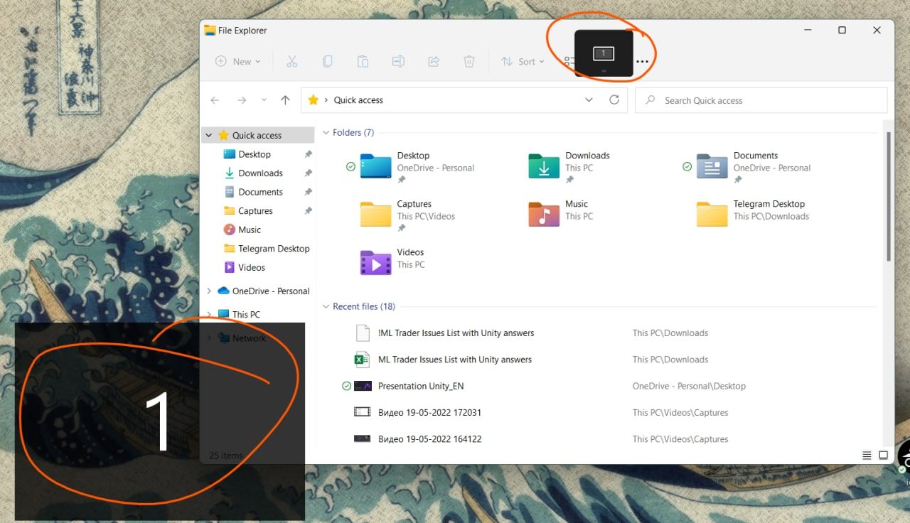The image size is (910, 523).
Task: Go forward with the Forward arrow
Action: [x=242, y=100]
